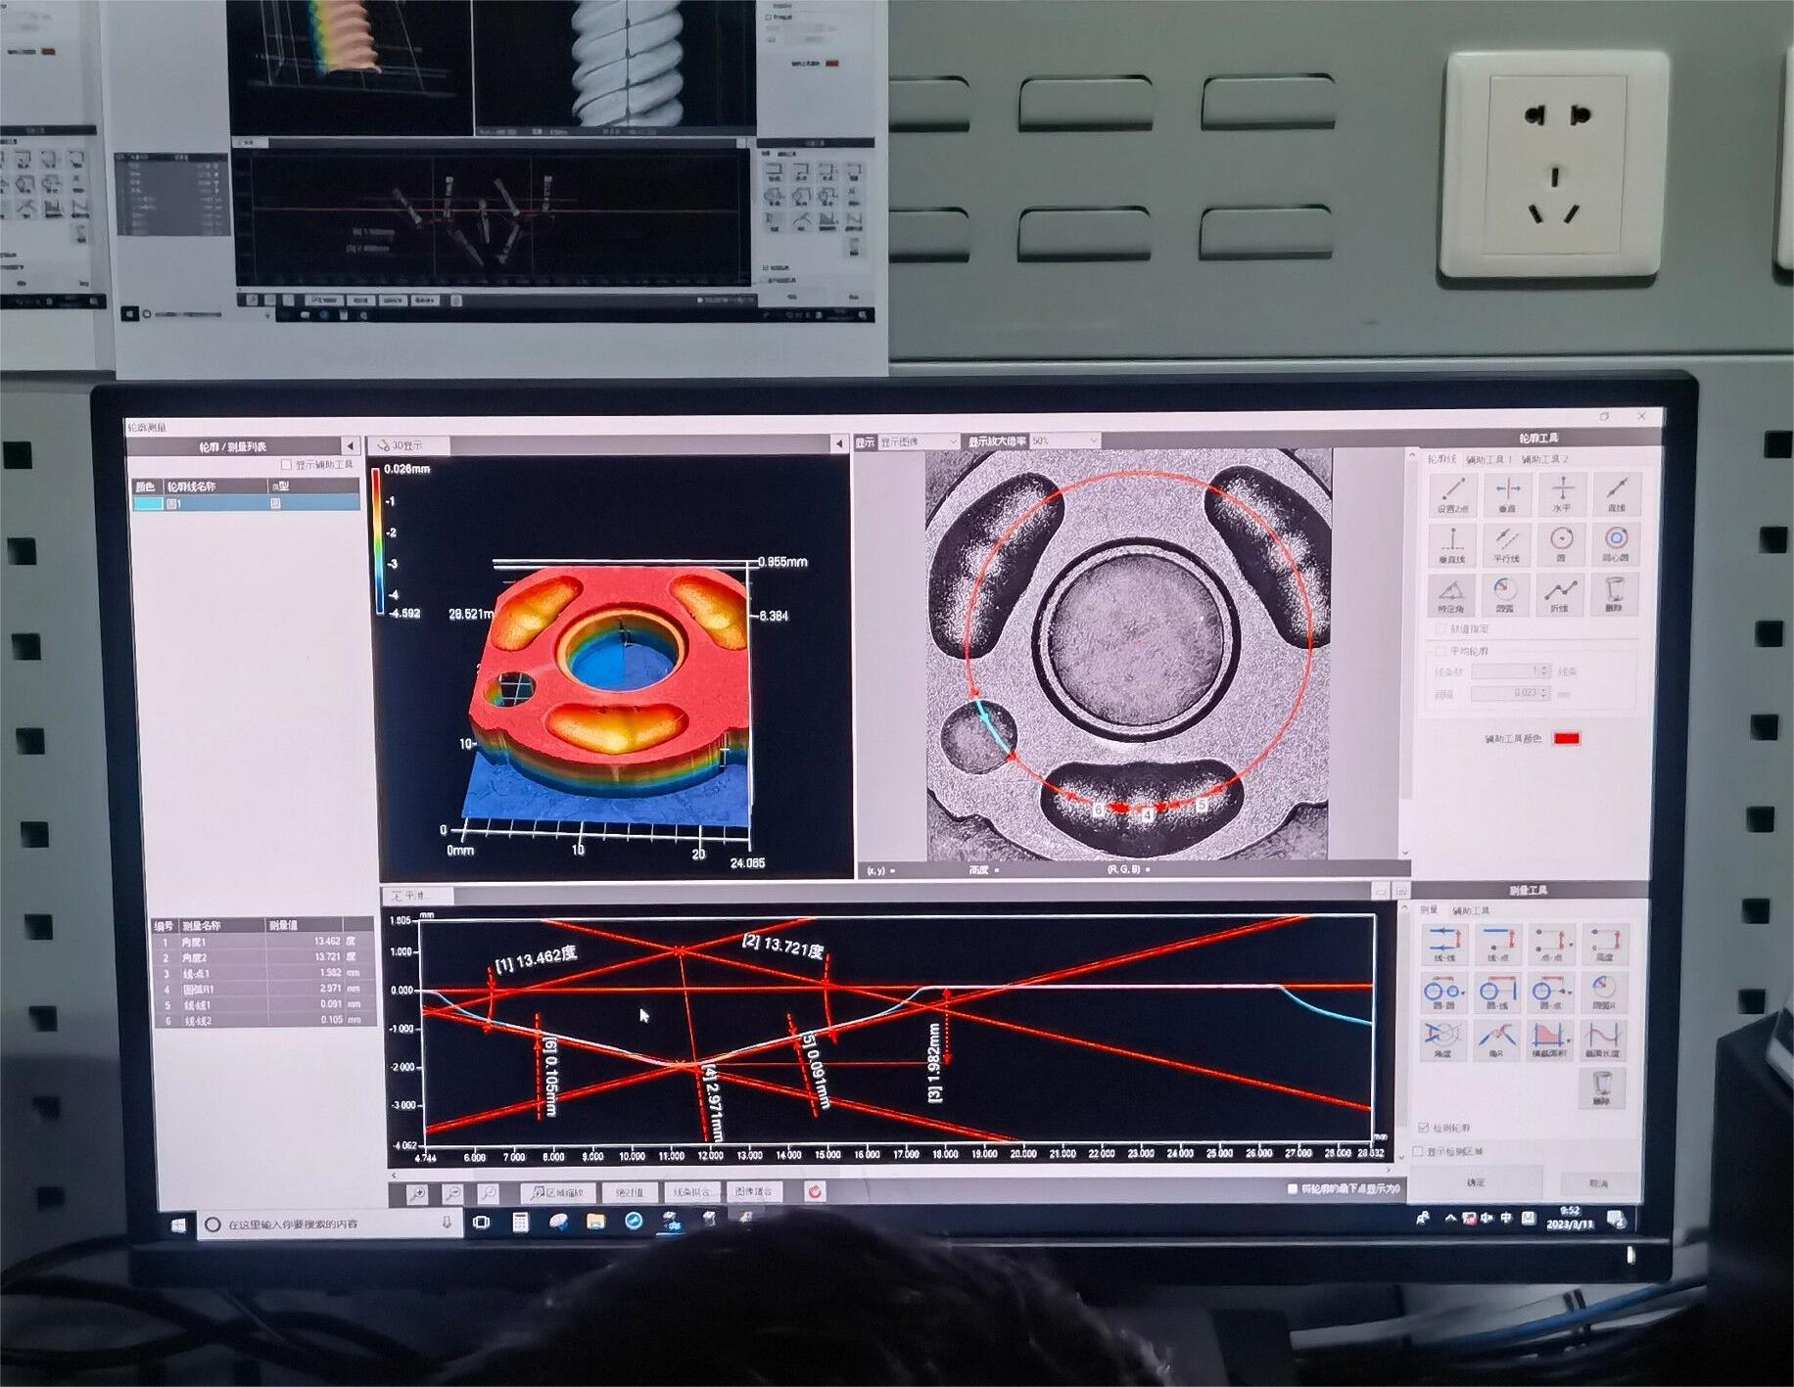
Task: Select the Line-Line (线-线) measurement tool
Action: pyautogui.click(x=1444, y=944)
